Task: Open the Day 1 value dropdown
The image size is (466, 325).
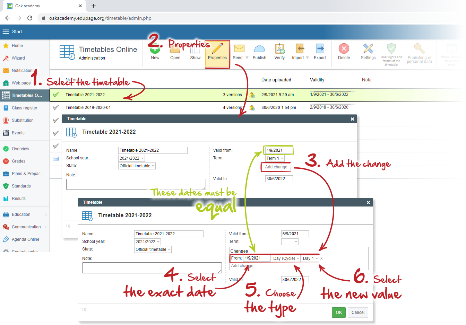Action: coord(310,258)
